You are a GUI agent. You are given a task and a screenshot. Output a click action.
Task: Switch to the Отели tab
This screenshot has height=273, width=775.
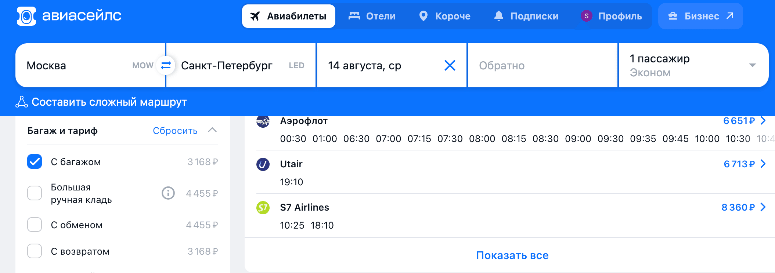372,16
